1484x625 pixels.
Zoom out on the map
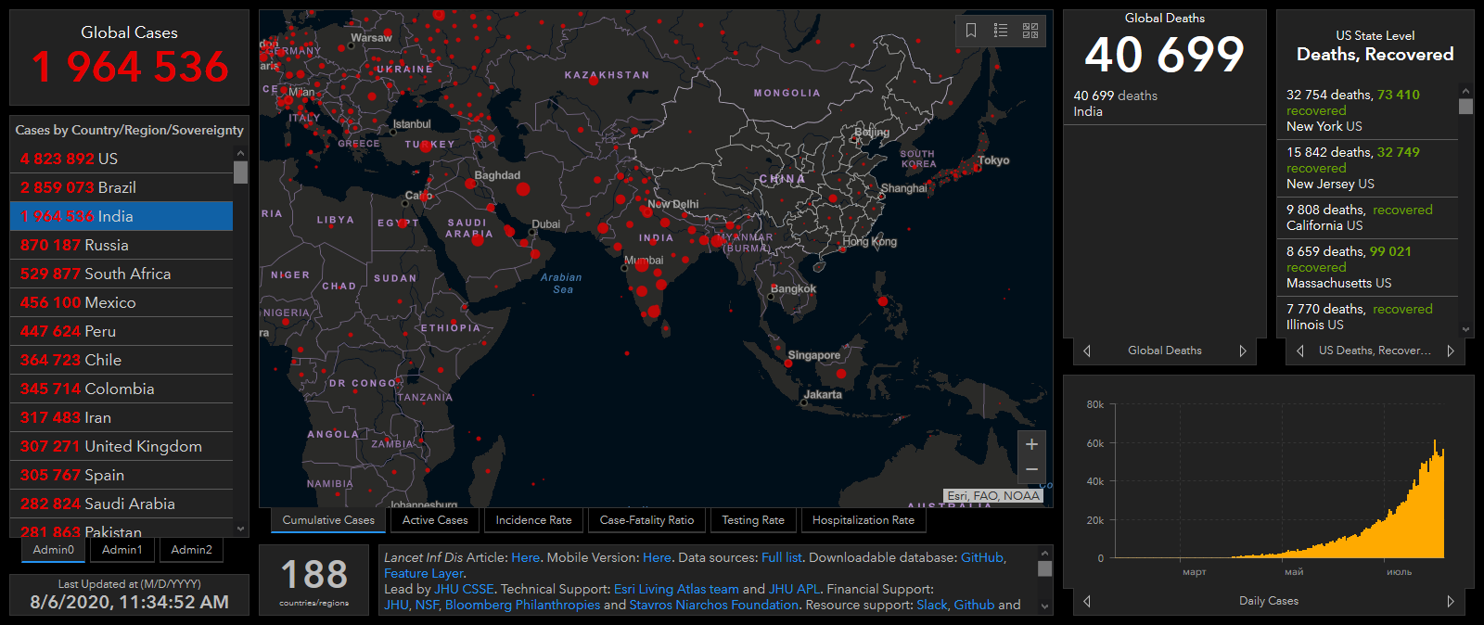[1031, 470]
